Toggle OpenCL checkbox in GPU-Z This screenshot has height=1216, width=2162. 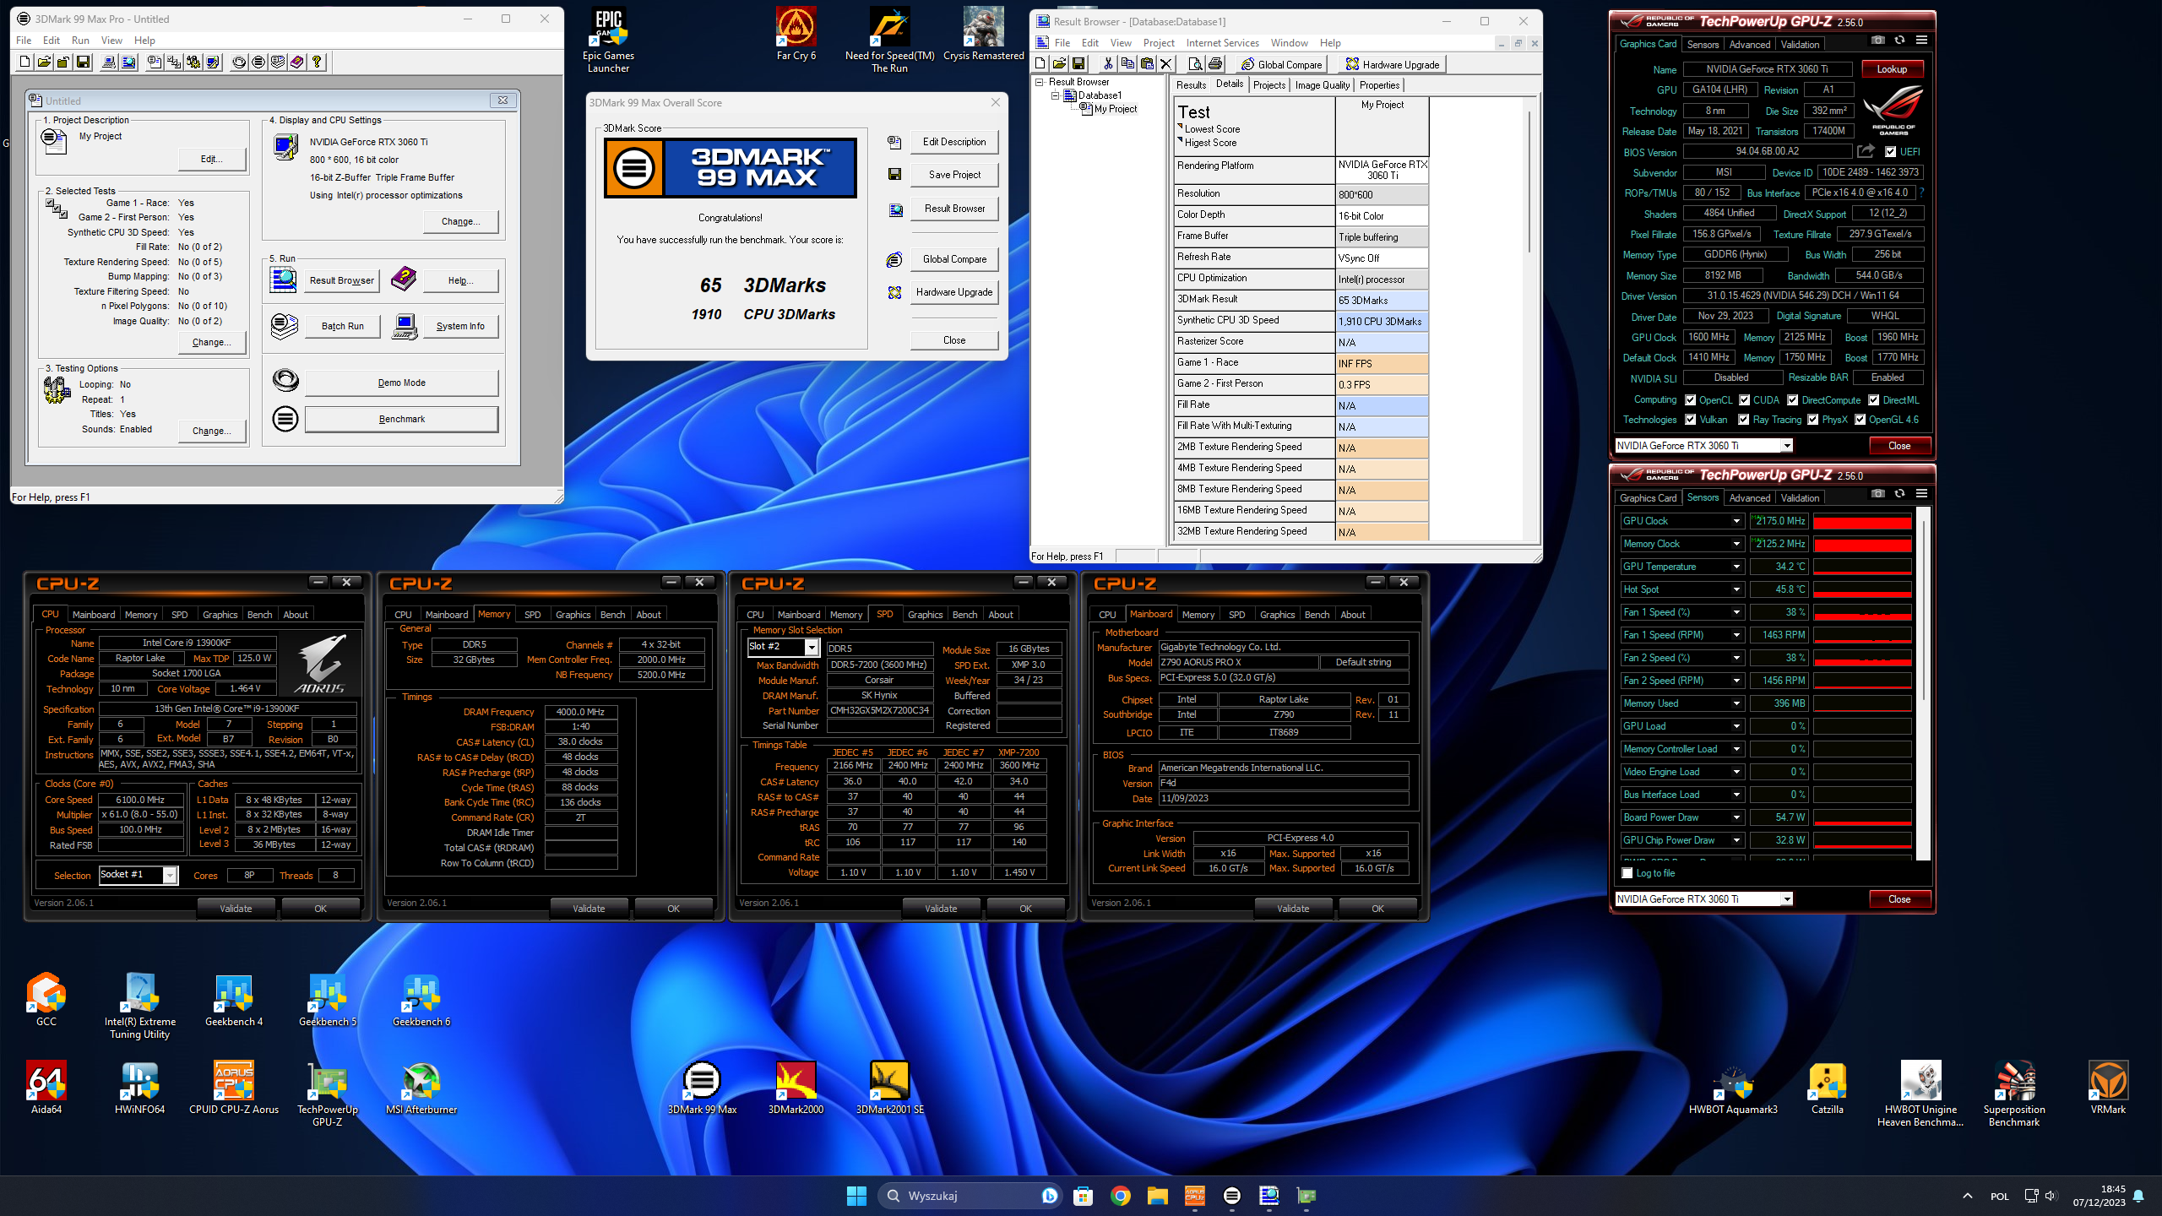coord(1690,400)
